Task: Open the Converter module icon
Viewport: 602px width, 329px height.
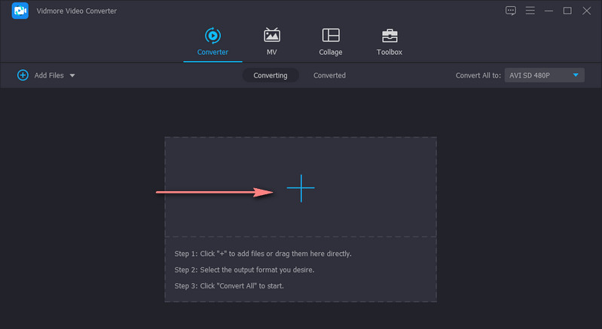Action: [212, 35]
